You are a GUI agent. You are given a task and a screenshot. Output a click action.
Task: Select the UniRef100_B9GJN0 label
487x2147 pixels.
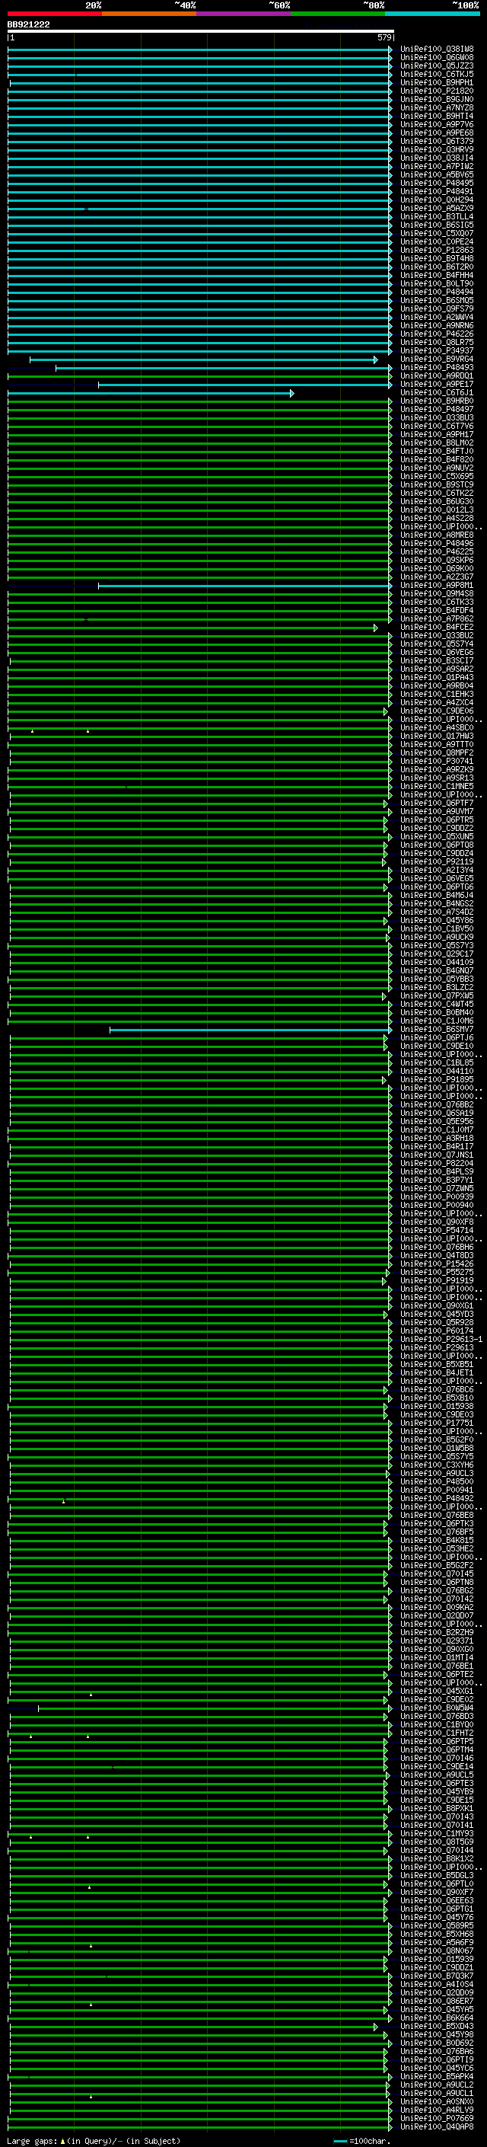(x=437, y=99)
